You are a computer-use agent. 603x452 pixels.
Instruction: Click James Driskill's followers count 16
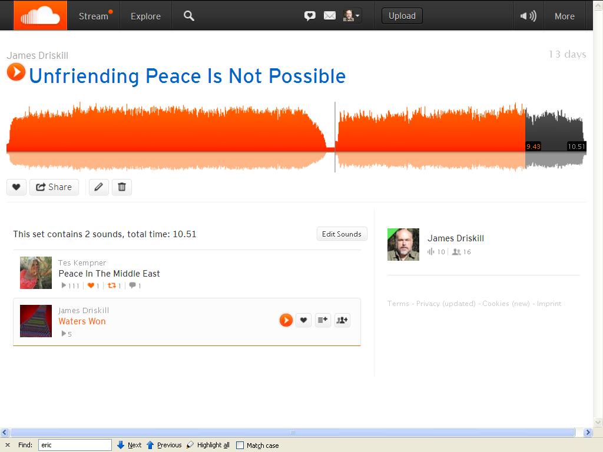(x=462, y=252)
